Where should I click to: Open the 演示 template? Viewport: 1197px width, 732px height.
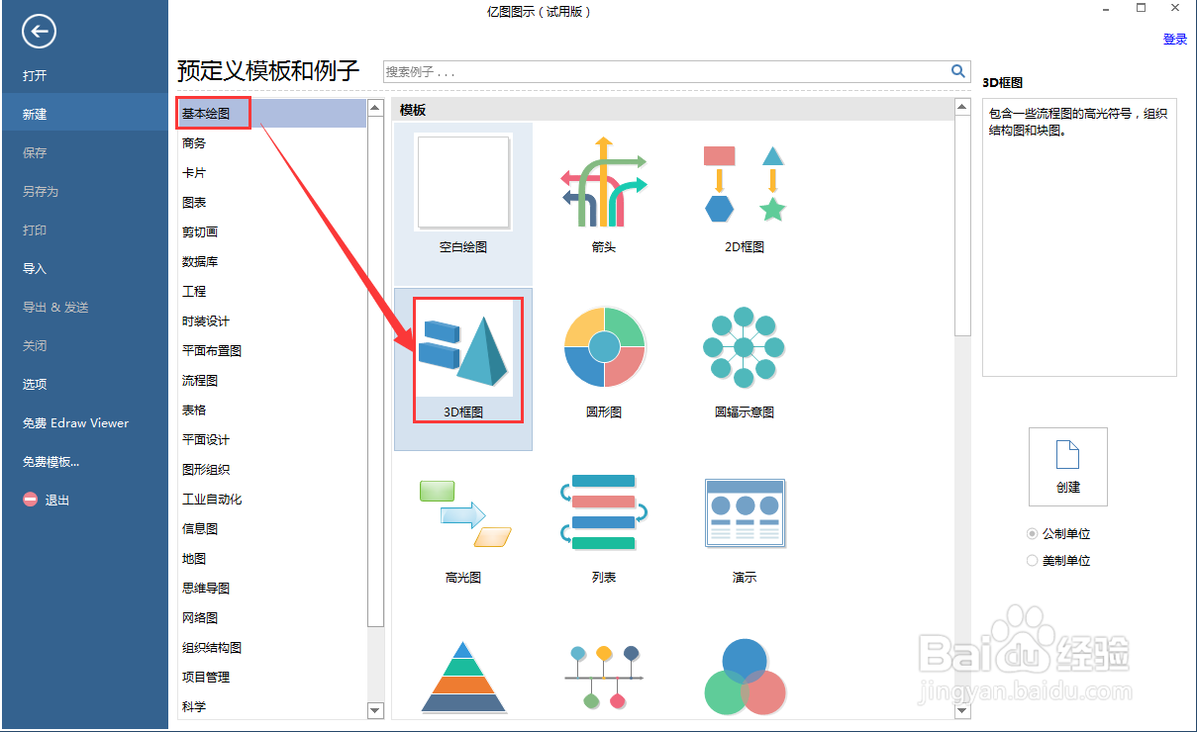point(744,511)
